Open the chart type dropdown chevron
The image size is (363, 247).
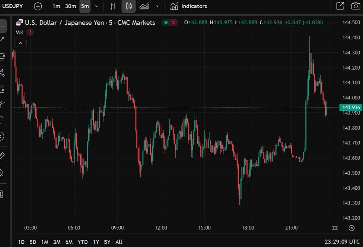point(157,6)
